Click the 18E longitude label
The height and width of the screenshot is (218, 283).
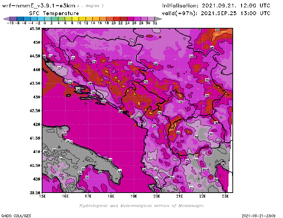(x=111, y=196)
